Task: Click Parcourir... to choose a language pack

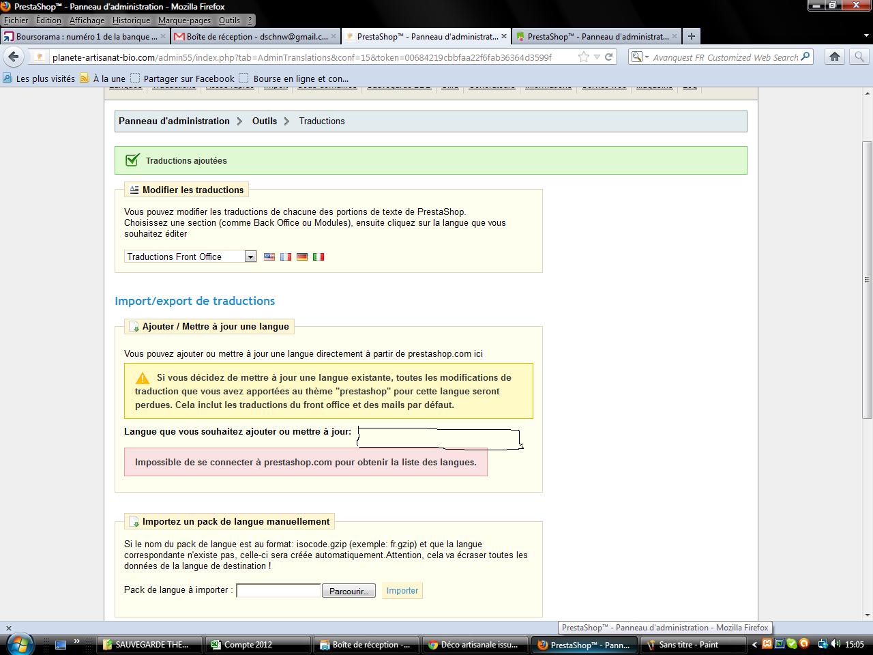Action: 349,591
